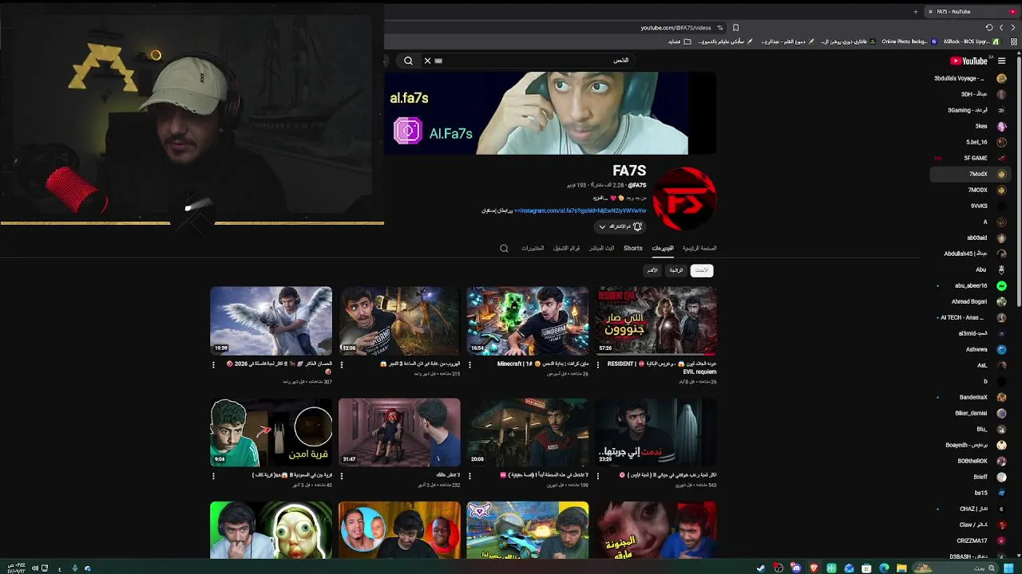1022x574 pixels.
Task: Go forward using the browser forward arrow
Action: coord(1001,28)
